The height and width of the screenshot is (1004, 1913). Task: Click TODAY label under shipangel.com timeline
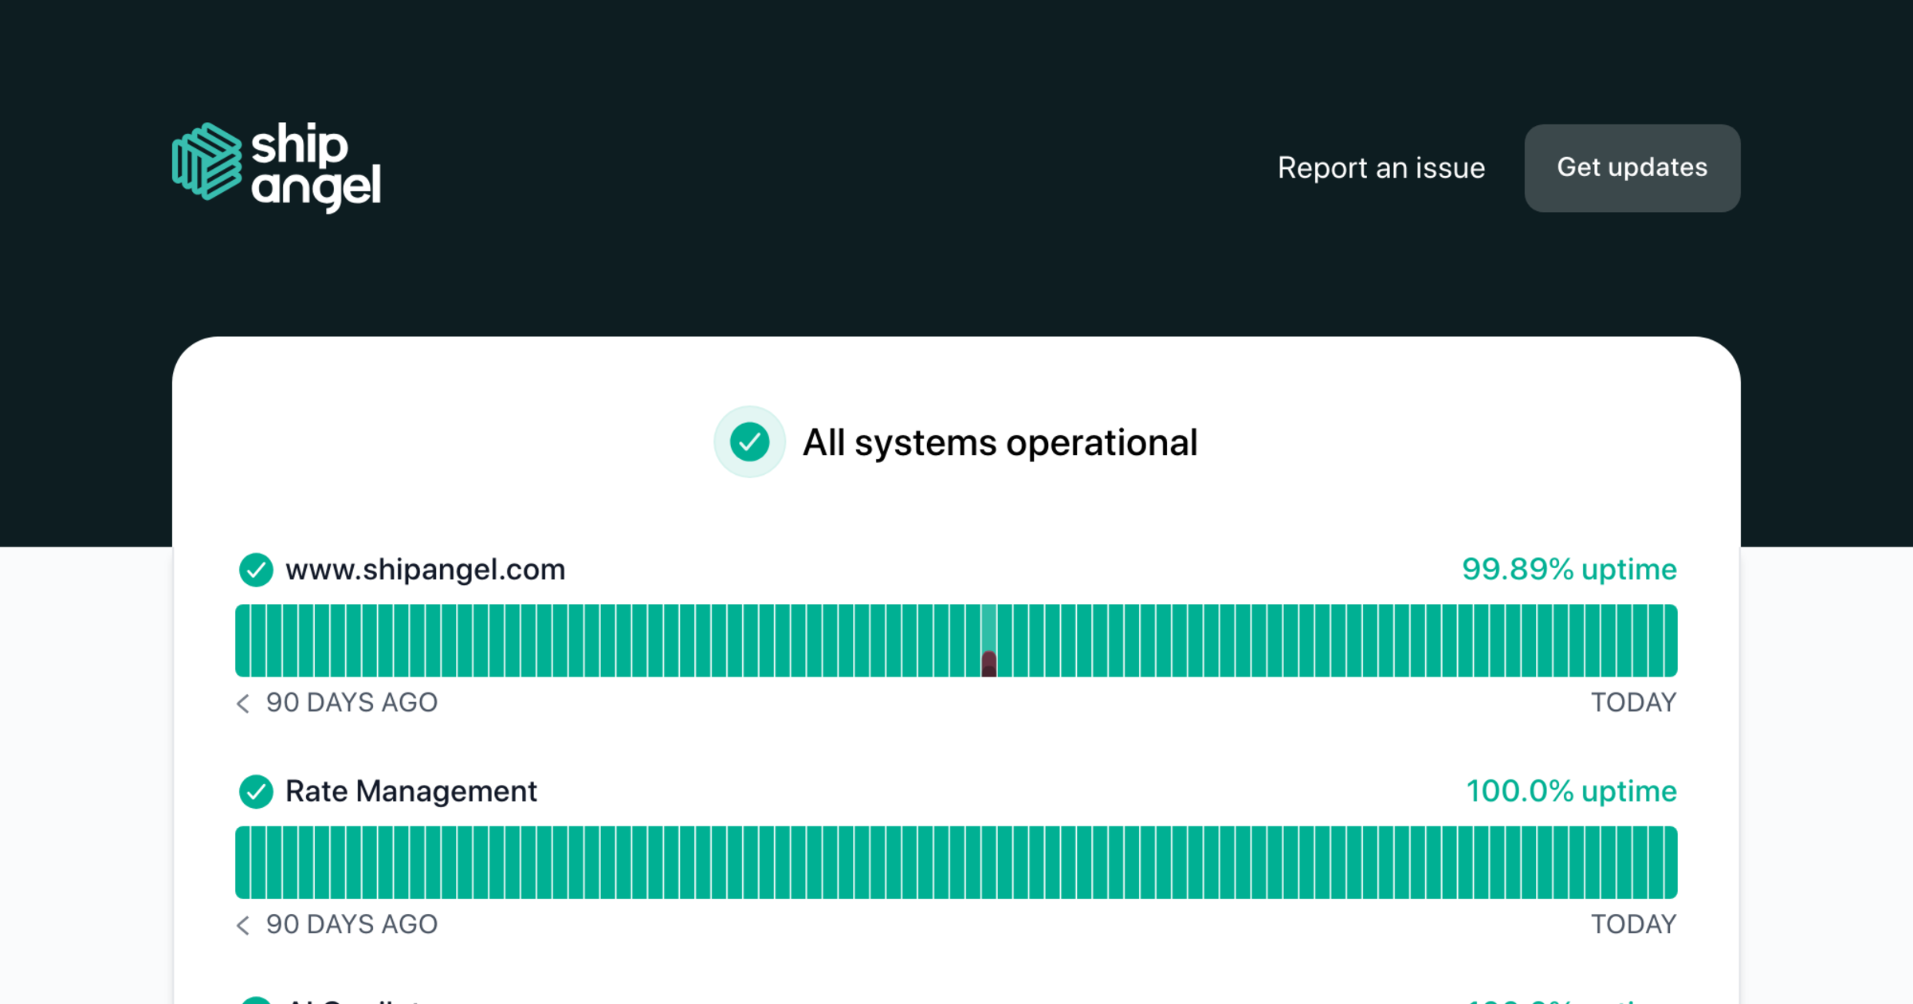pos(1633,703)
